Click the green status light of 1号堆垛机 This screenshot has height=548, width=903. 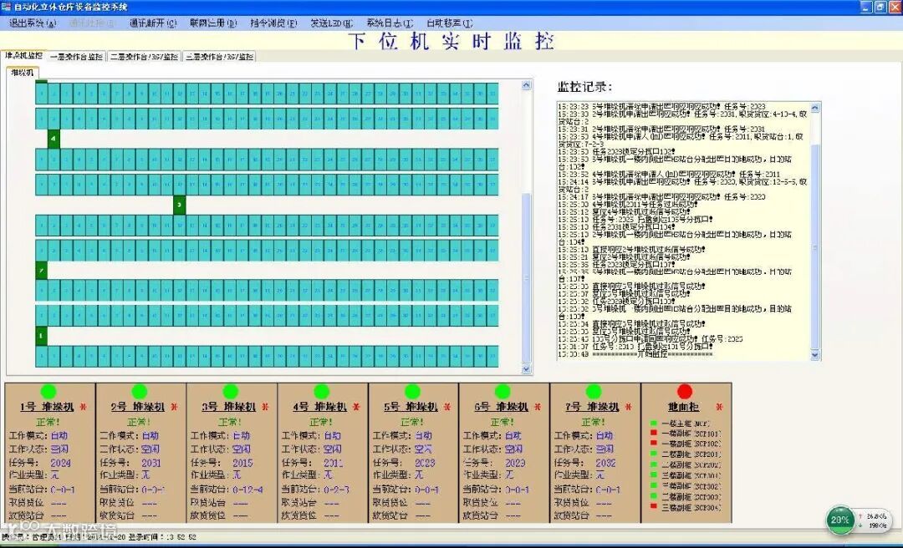click(48, 392)
